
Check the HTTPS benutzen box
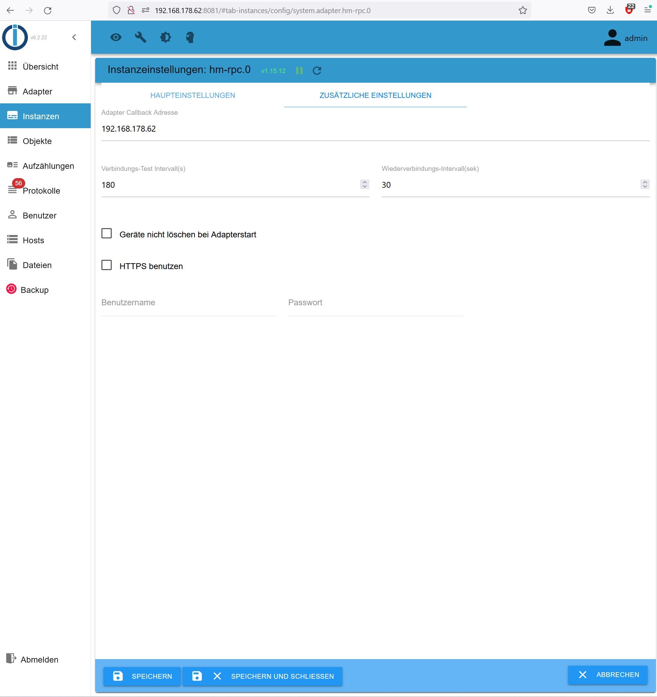coord(107,265)
